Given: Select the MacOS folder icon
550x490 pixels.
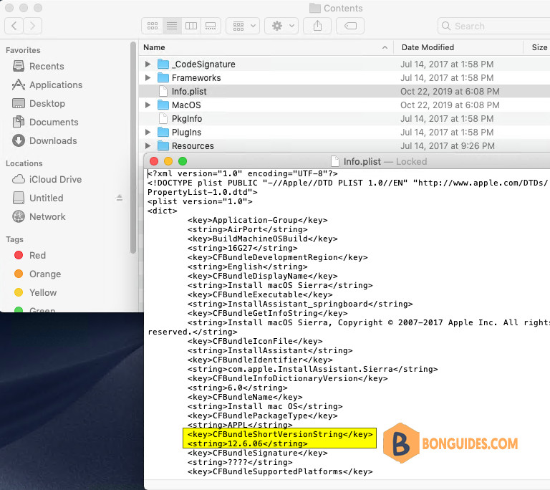Looking at the screenshot, I should 163,105.
